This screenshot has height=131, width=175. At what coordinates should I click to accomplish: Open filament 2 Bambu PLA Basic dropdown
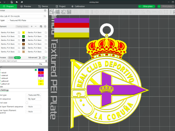[35, 32]
